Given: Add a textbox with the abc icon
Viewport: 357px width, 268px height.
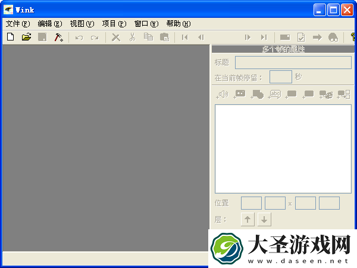Looking at the screenshot, I should click(274, 94).
